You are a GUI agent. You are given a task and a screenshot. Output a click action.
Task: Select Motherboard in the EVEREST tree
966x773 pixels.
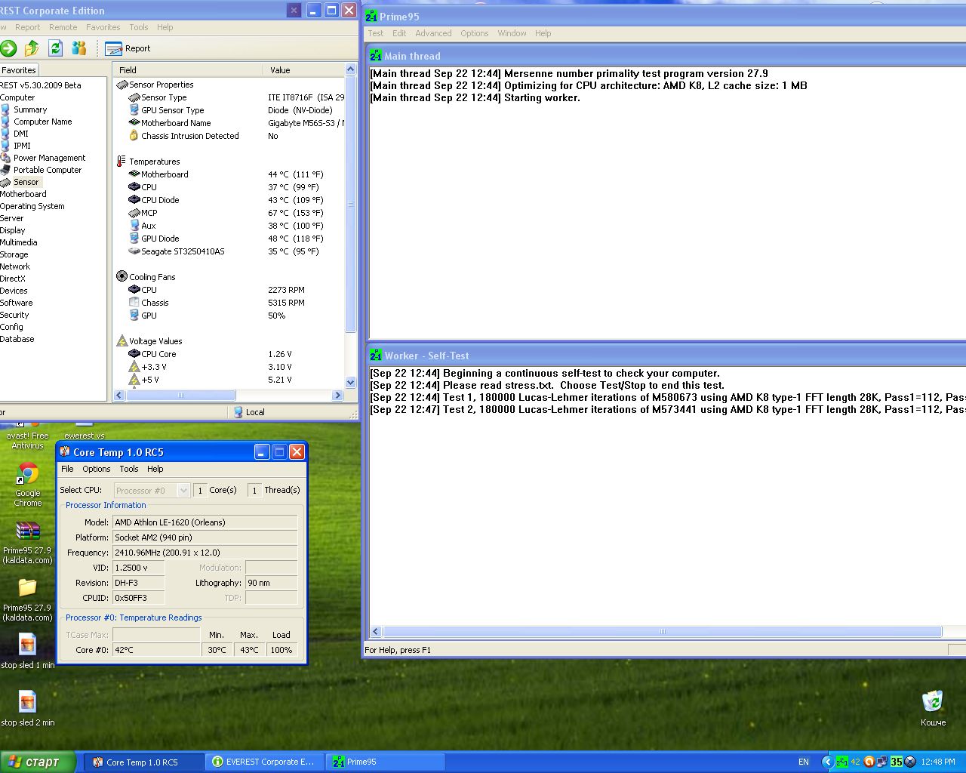tap(23, 194)
